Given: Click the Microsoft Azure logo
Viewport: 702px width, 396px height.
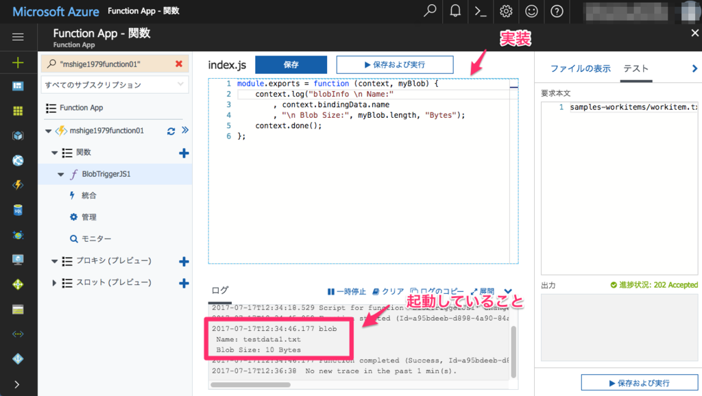Looking at the screenshot, I should coord(56,11).
